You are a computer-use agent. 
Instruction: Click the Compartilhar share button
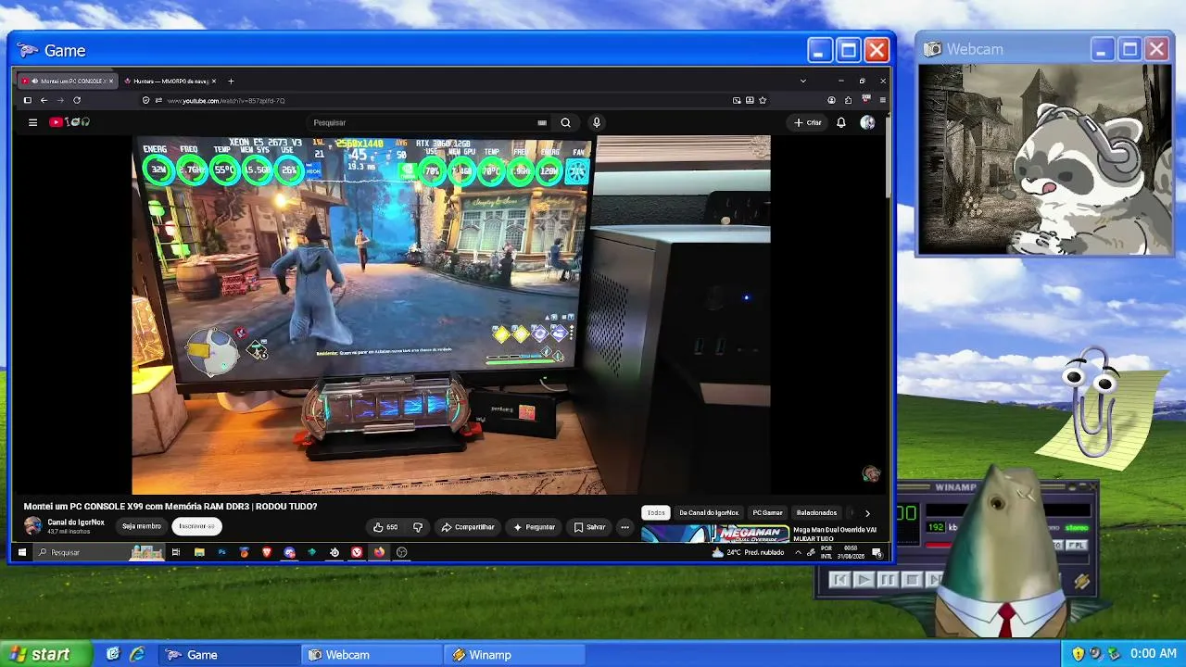point(468,527)
